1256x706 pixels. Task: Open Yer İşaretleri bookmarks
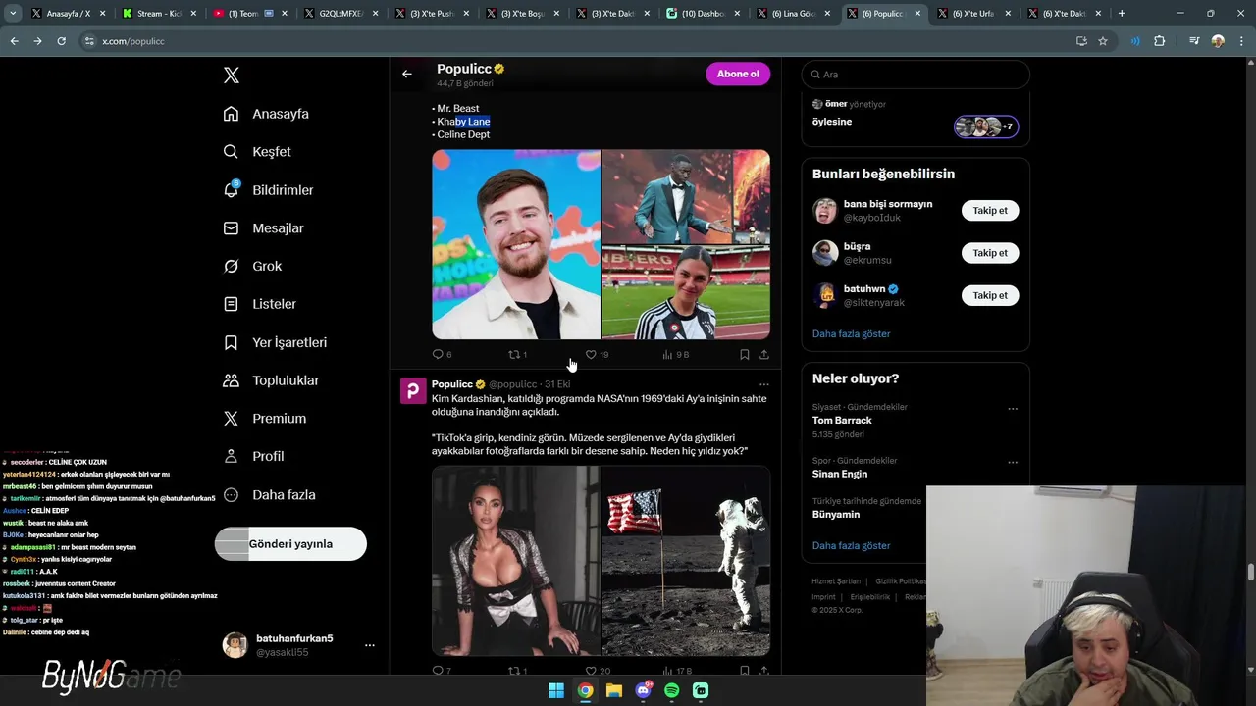tap(275, 342)
